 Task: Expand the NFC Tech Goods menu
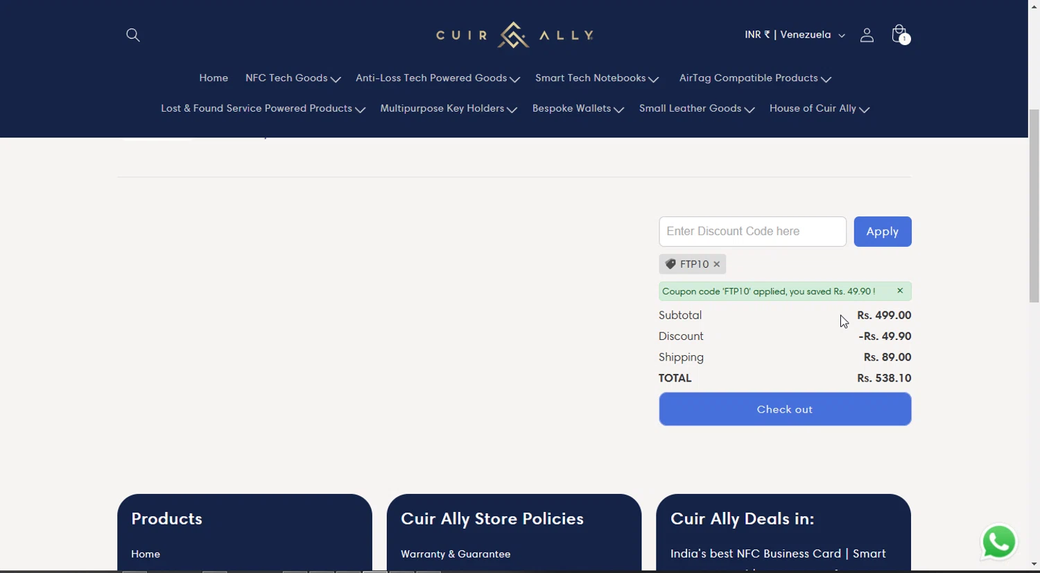tap(293, 78)
